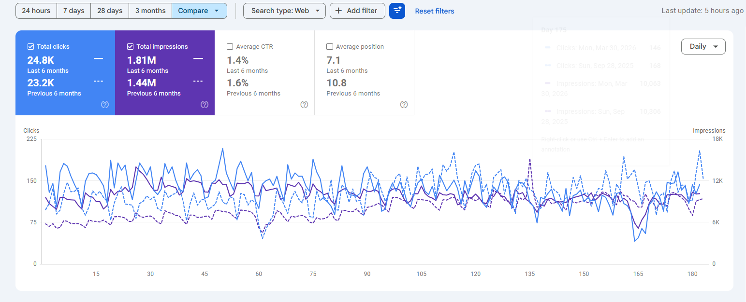This screenshot has width=746, height=302.
Task: Enable the Average position checkbox
Action: (x=330, y=47)
